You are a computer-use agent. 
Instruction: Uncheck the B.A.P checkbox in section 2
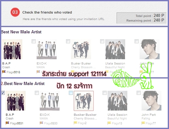coord(3,93)
